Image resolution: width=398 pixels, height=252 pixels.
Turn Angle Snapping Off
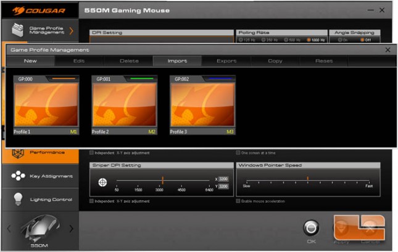click(362, 40)
